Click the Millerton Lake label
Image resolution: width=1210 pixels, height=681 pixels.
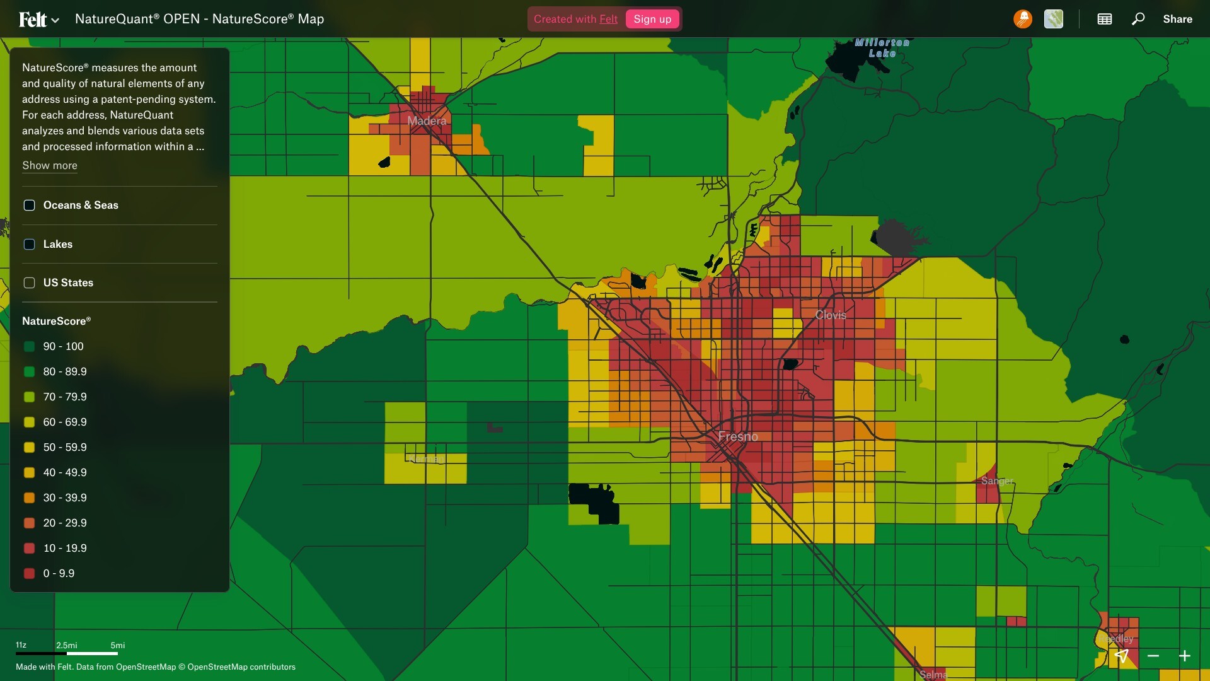[x=882, y=48]
